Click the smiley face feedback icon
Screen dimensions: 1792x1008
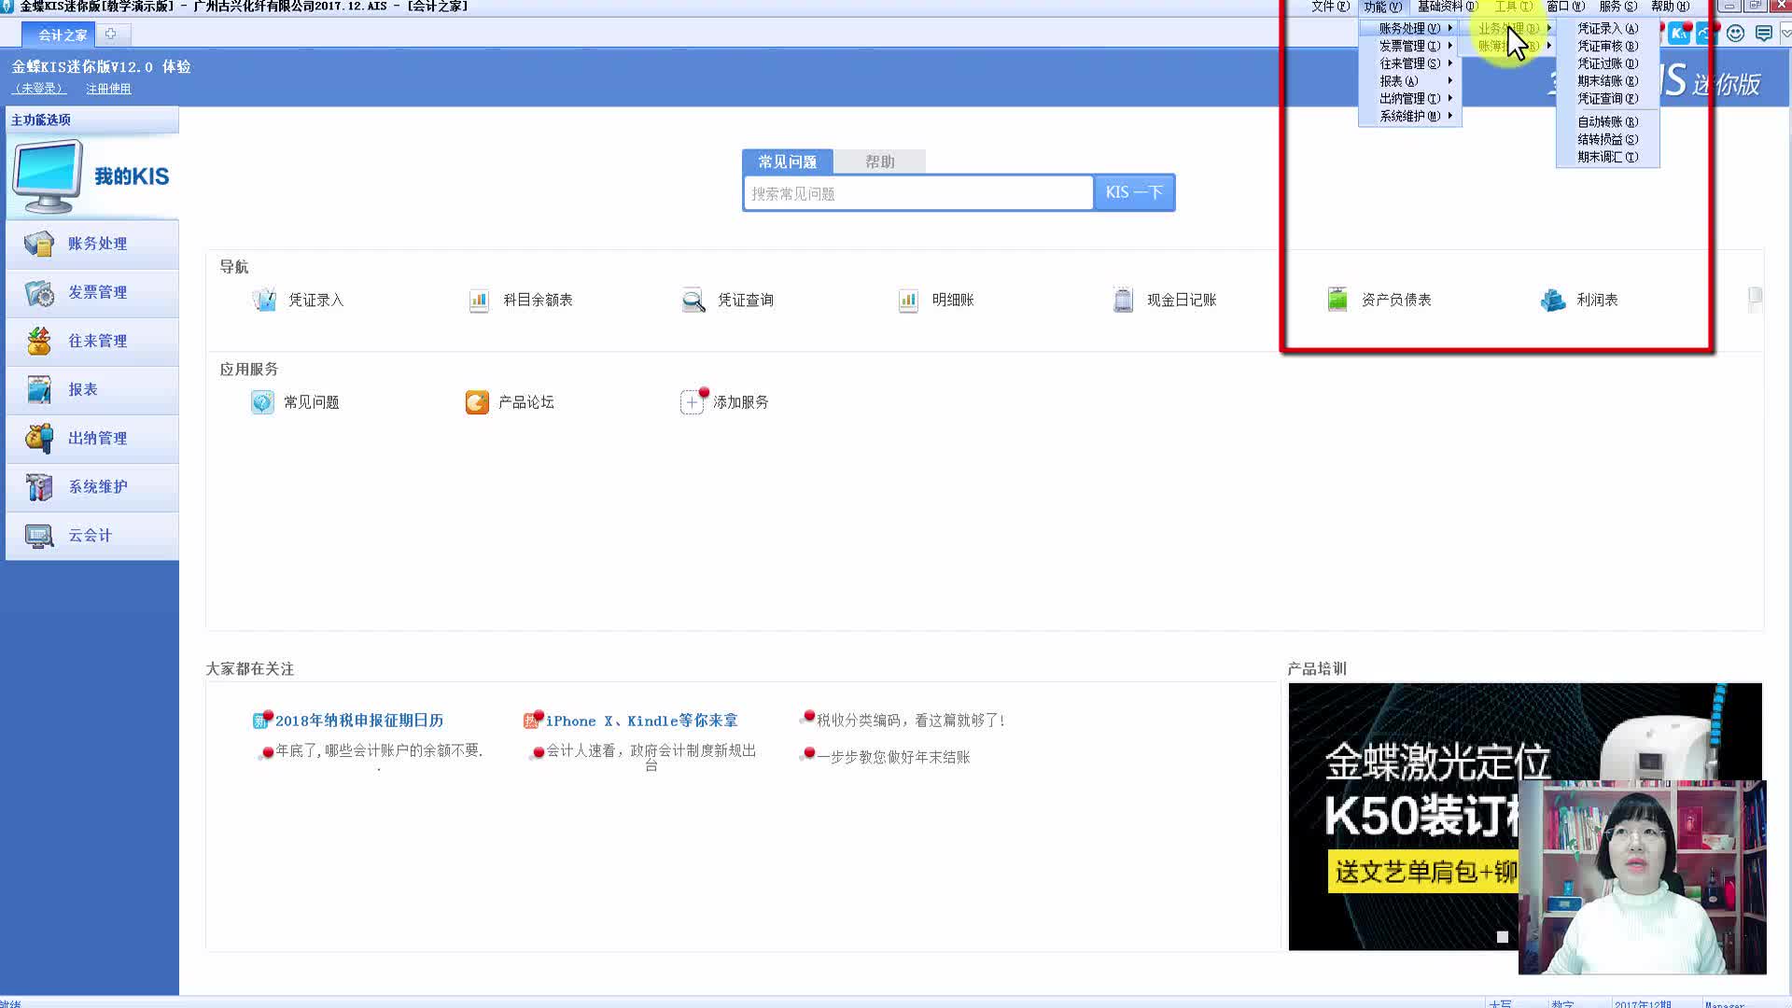pos(1735,34)
